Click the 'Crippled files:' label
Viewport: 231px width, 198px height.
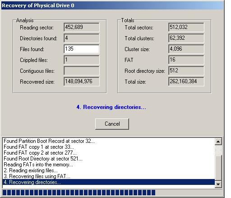(34, 60)
